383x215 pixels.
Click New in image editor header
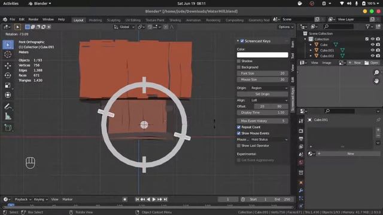355,63
